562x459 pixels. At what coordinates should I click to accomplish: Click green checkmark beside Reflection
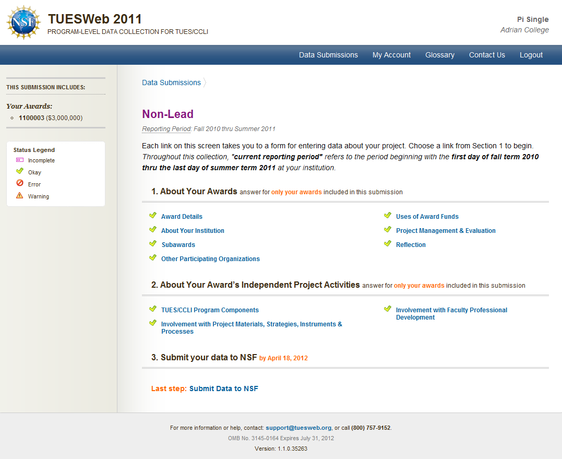pos(388,243)
